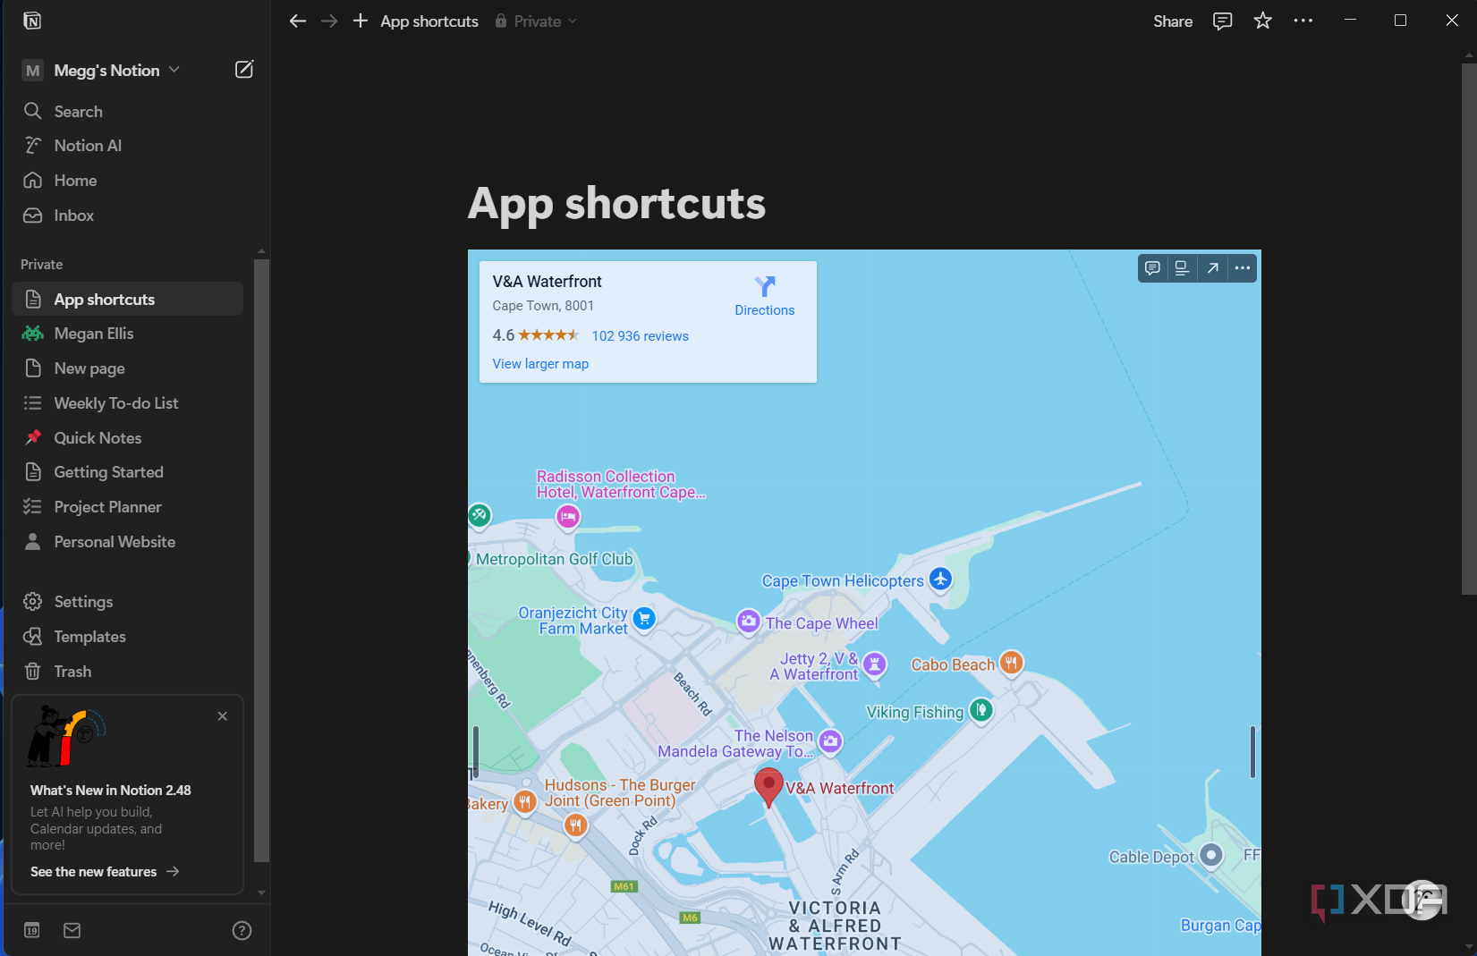Image resolution: width=1477 pixels, height=956 pixels.
Task: Click the Metropolitan Golf Club label
Action: coord(554,559)
